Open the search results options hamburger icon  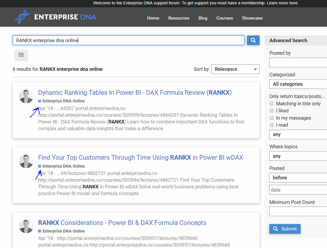pos(21,55)
